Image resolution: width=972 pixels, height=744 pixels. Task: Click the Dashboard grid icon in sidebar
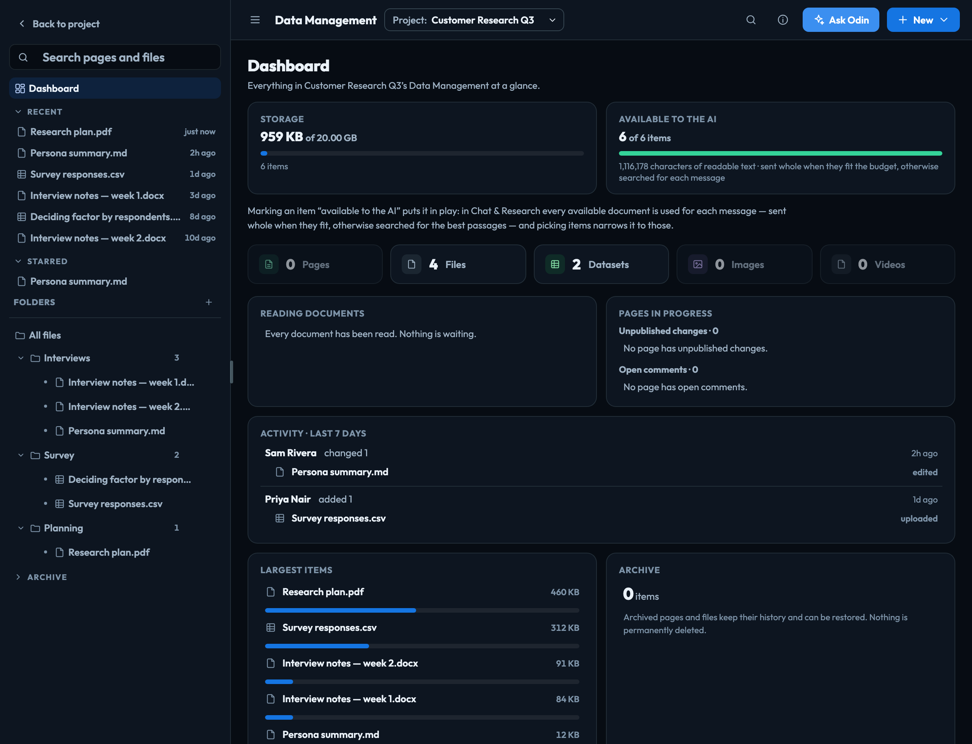pos(20,88)
